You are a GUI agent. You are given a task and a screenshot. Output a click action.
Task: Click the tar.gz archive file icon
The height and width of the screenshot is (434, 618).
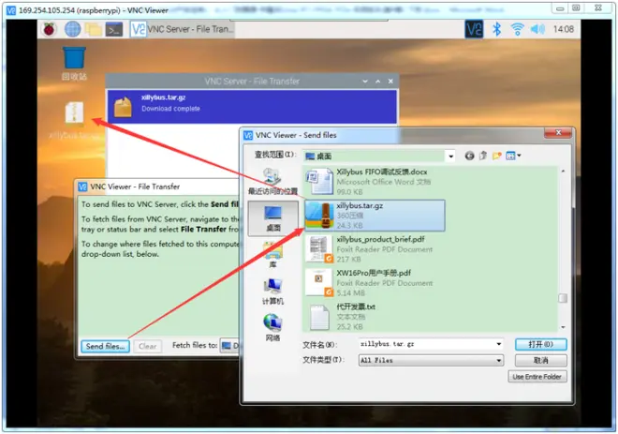pyautogui.click(x=319, y=216)
